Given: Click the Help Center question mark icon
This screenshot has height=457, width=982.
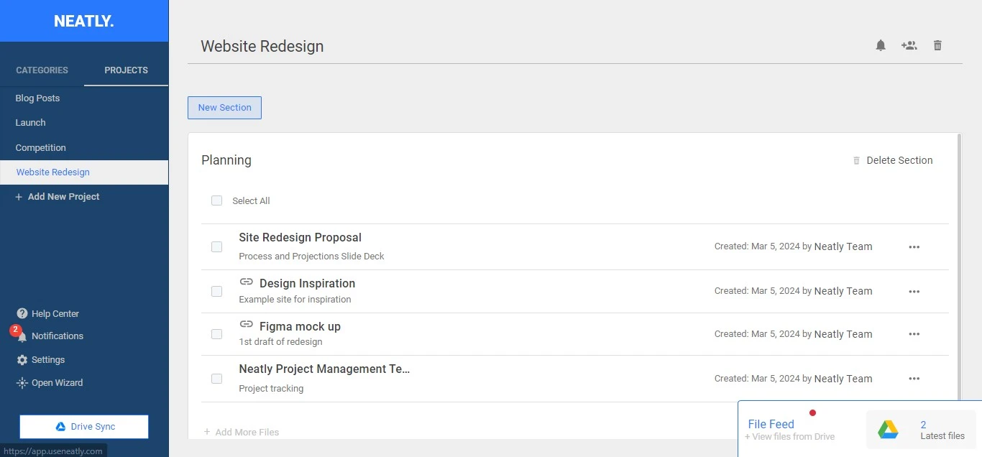Looking at the screenshot, I should (22, 313).
